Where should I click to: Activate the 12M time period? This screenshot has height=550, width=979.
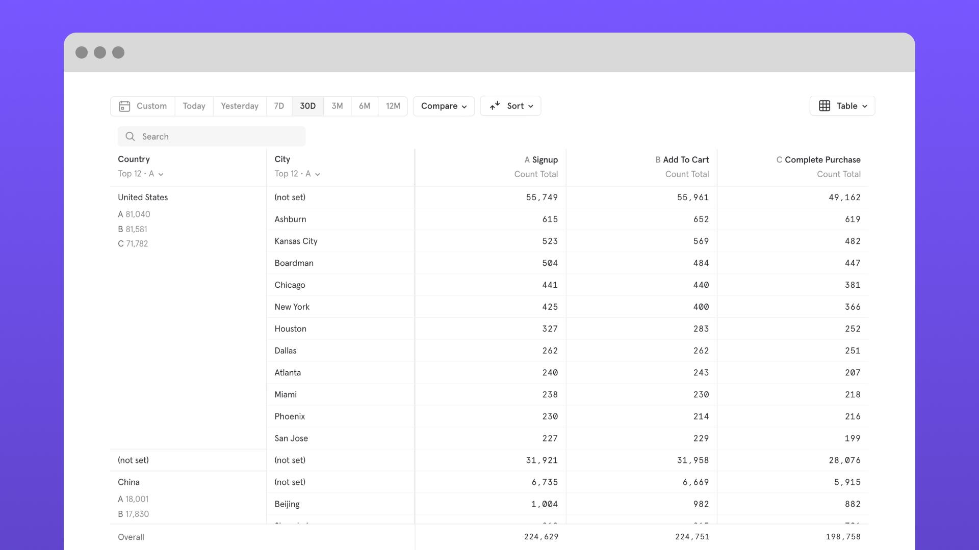click(x=393, y=106)
